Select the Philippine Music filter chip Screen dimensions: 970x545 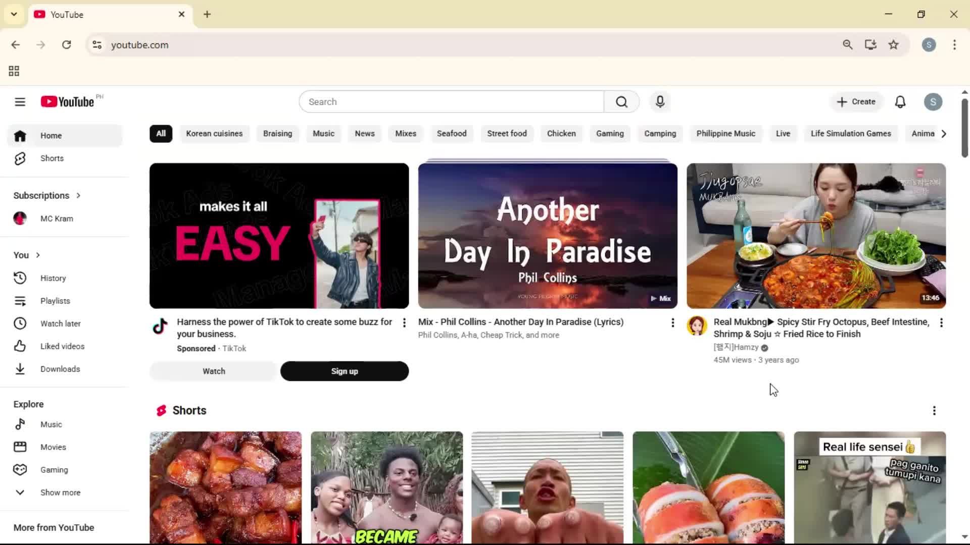725,134
